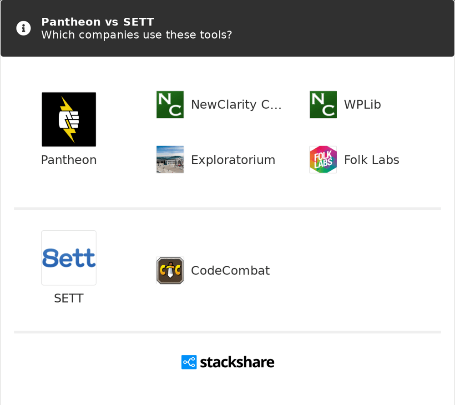Screen dimensions: 455x405
Task: Click the Pantheon label under logo
Action: pos(69,160)
